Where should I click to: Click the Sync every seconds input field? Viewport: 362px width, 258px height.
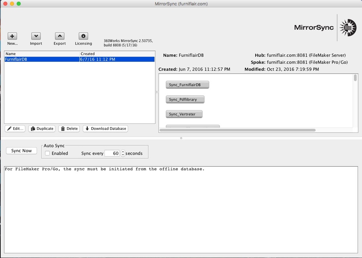(x=112, y=153)
